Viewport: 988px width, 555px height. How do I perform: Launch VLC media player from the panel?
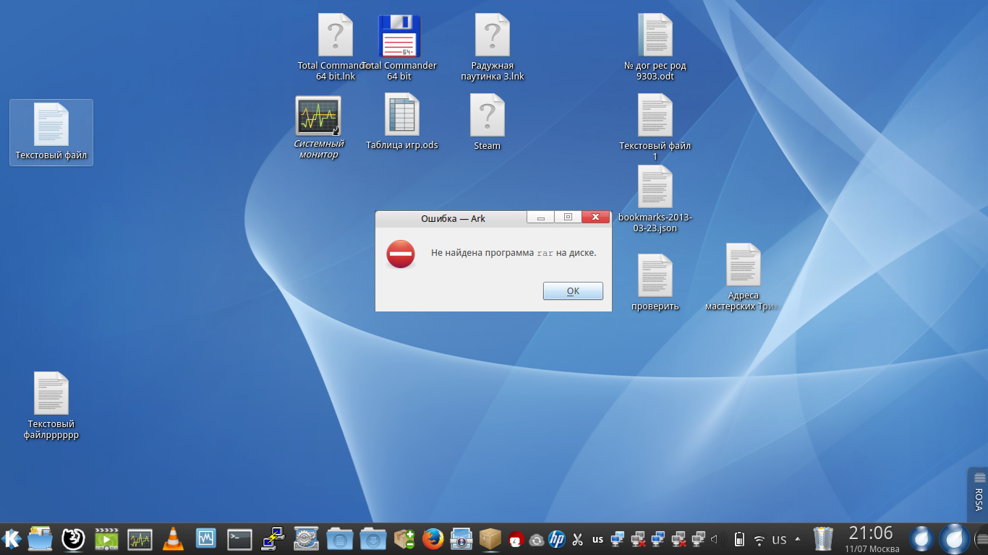[x=173, y=538]
